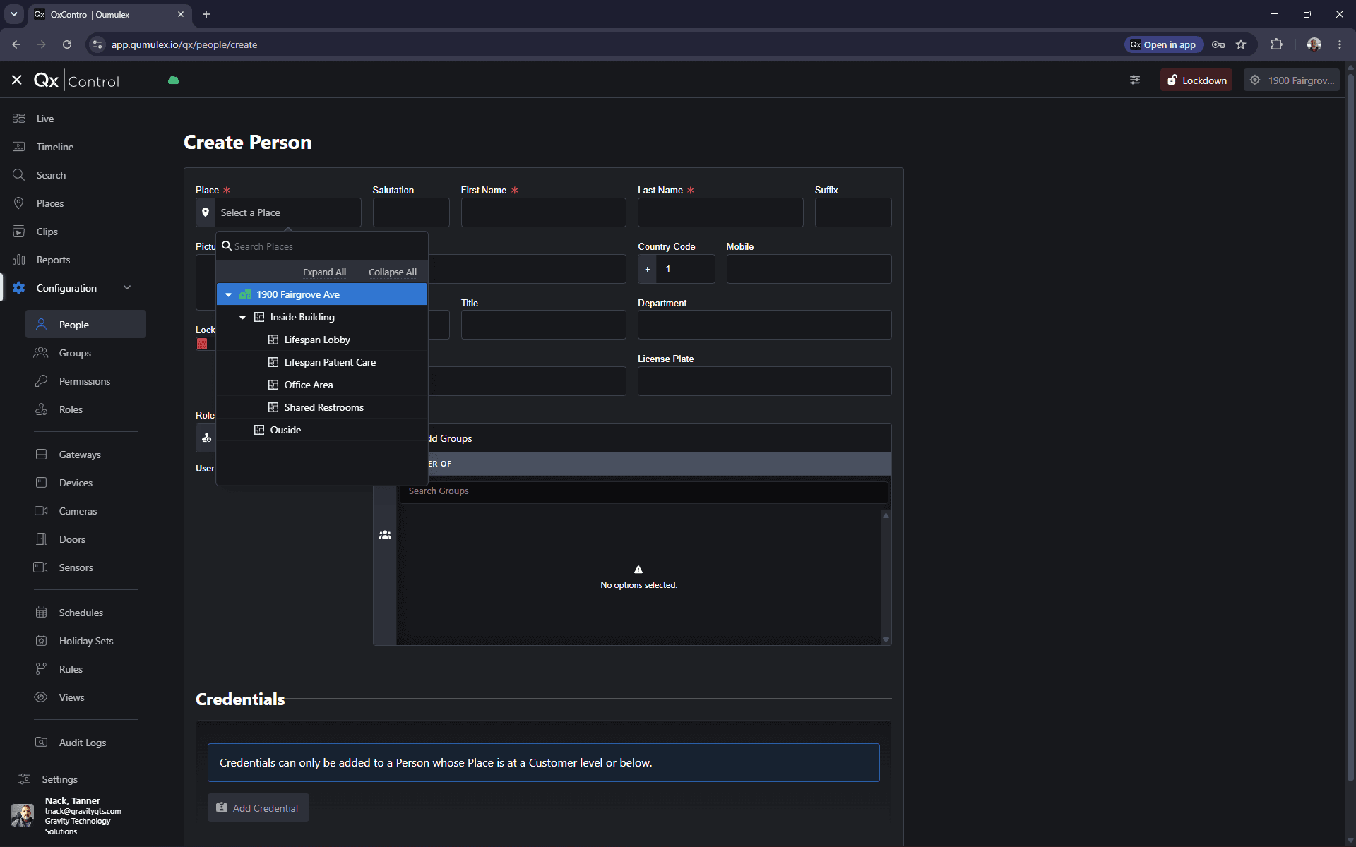Click the Search Places field
The height and width of the screenshot is (847, 1356).
coord(322,246)
